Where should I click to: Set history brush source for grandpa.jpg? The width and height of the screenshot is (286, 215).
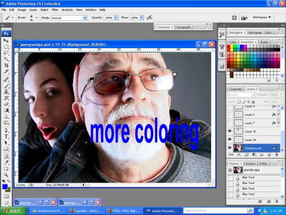(x=230, y=170)
